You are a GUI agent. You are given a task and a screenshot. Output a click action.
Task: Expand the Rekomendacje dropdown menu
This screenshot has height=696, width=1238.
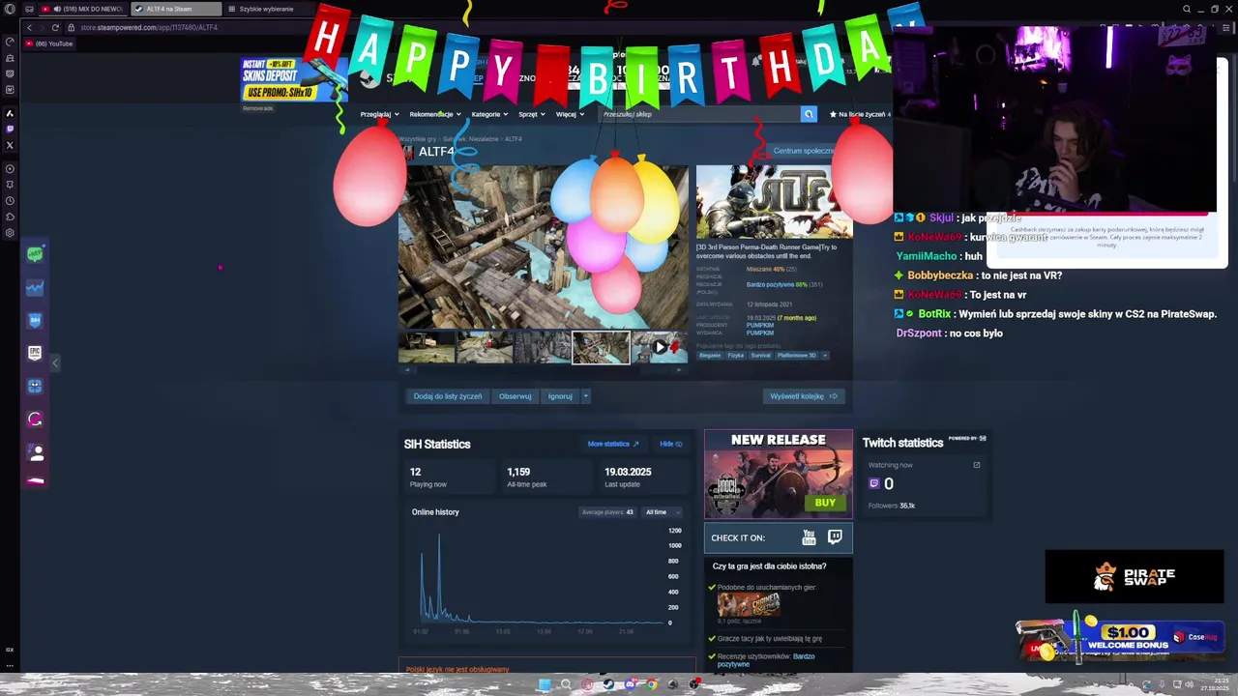point(434,114)
